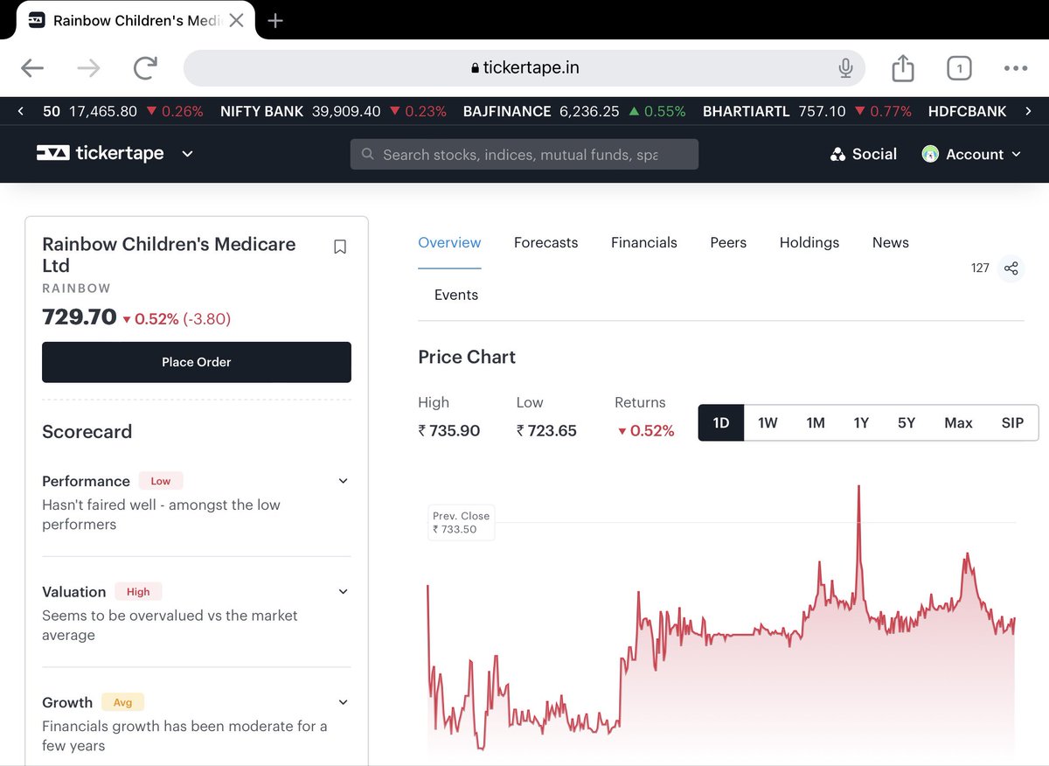Screen dimensions: 1049x766
Task: Click the browser forward arrow
Action: 89,68
